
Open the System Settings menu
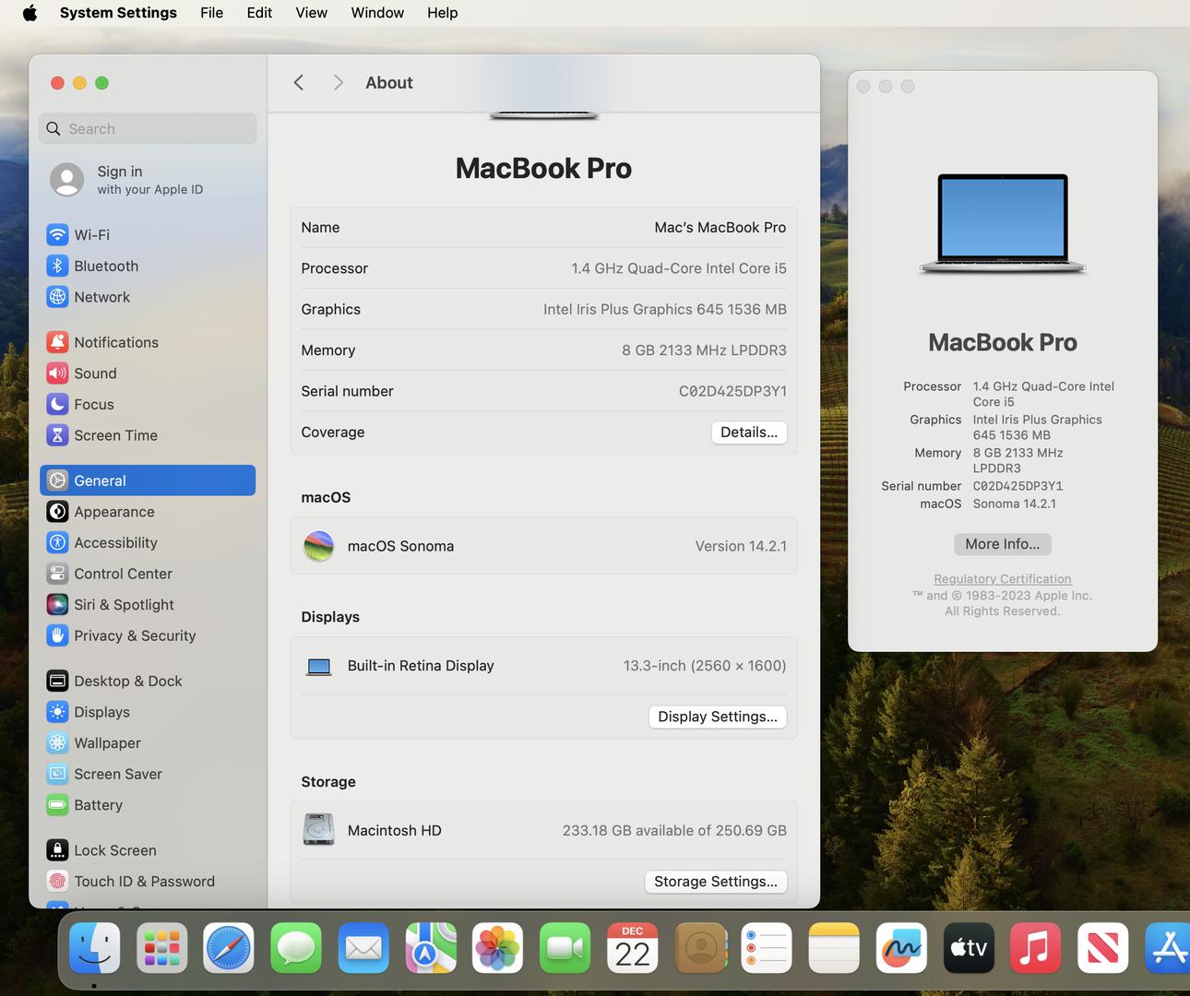click(118, 13)
